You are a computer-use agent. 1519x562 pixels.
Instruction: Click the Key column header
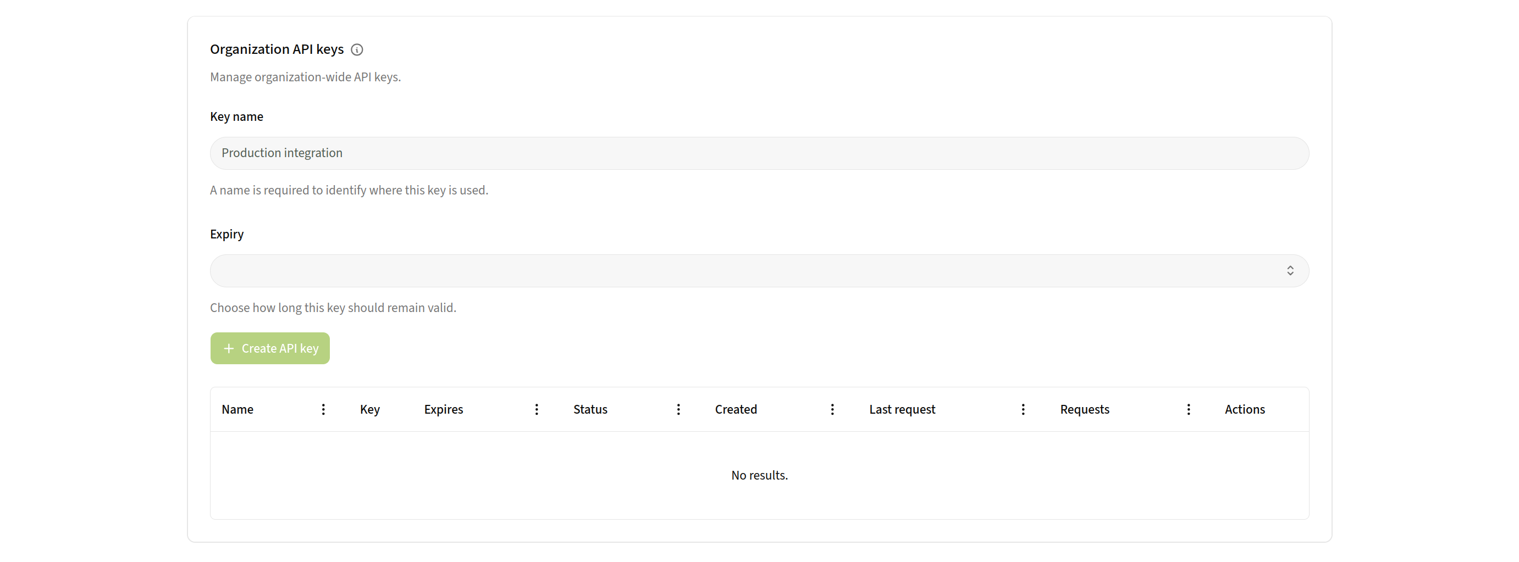[370, 409]
